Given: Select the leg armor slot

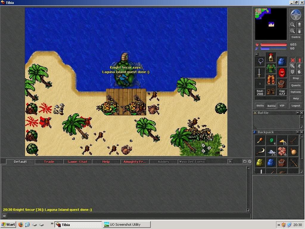Looking at the screenshot, I should (x=271, y=79).
